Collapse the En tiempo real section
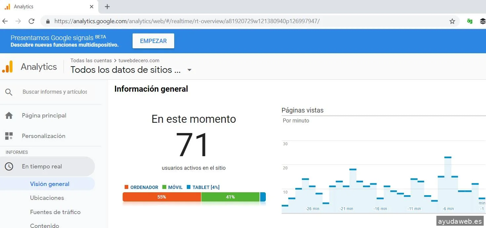The width and height of the screenshot is (486, 228). 42,166
